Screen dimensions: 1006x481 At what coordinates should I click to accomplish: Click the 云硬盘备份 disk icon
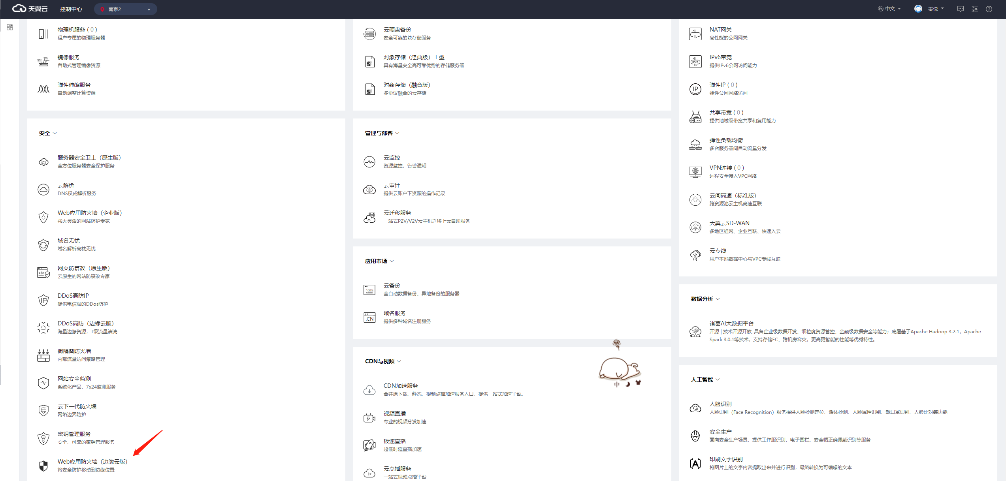pos(369,34)
